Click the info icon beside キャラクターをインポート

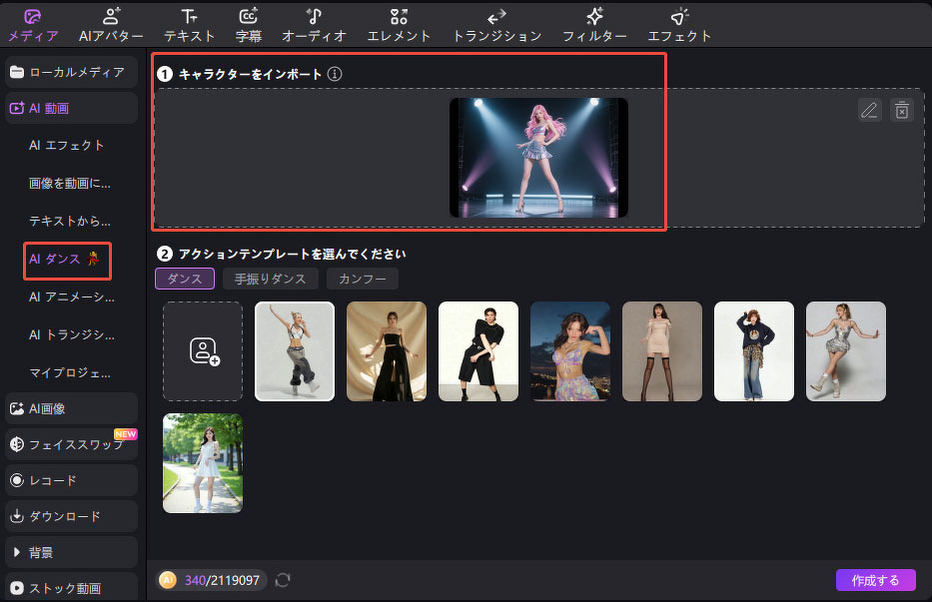pos(335,74)
